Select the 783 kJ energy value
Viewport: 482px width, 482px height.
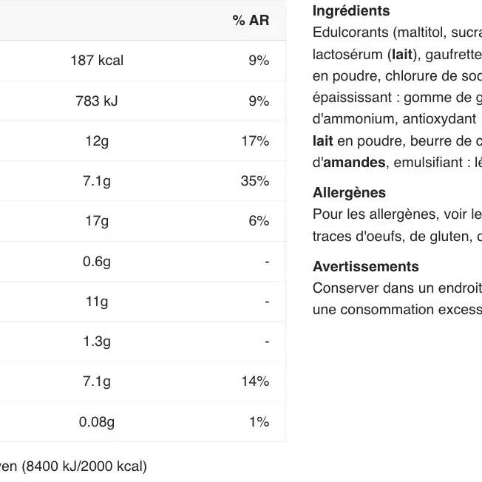(x=97, y=101)
